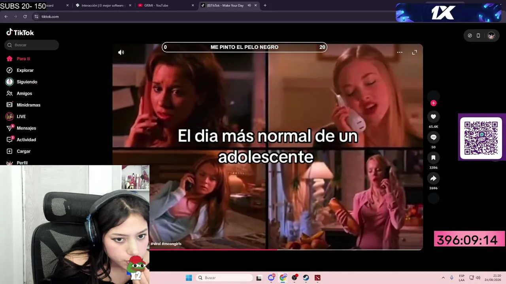This screenshot has width=506, height=284.
Task: Click the #viral hashtag link
Action: click(x=155, y=244)
